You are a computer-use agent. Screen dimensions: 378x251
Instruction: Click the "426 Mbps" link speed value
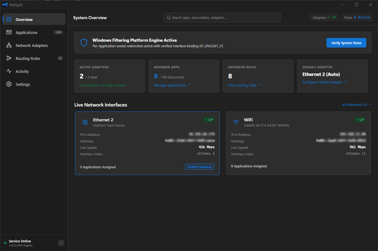click(x=207, y=147)
